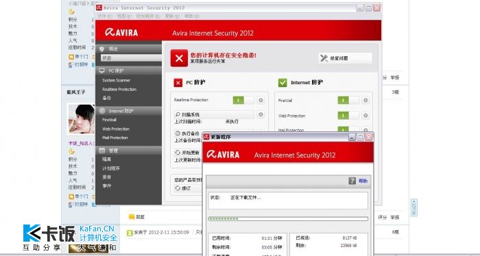
Task: Toggle the Mail Protection switch
Action: (x=348, y=129)
